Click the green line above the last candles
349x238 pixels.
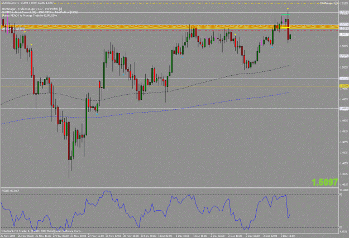[x=286, y=14]
